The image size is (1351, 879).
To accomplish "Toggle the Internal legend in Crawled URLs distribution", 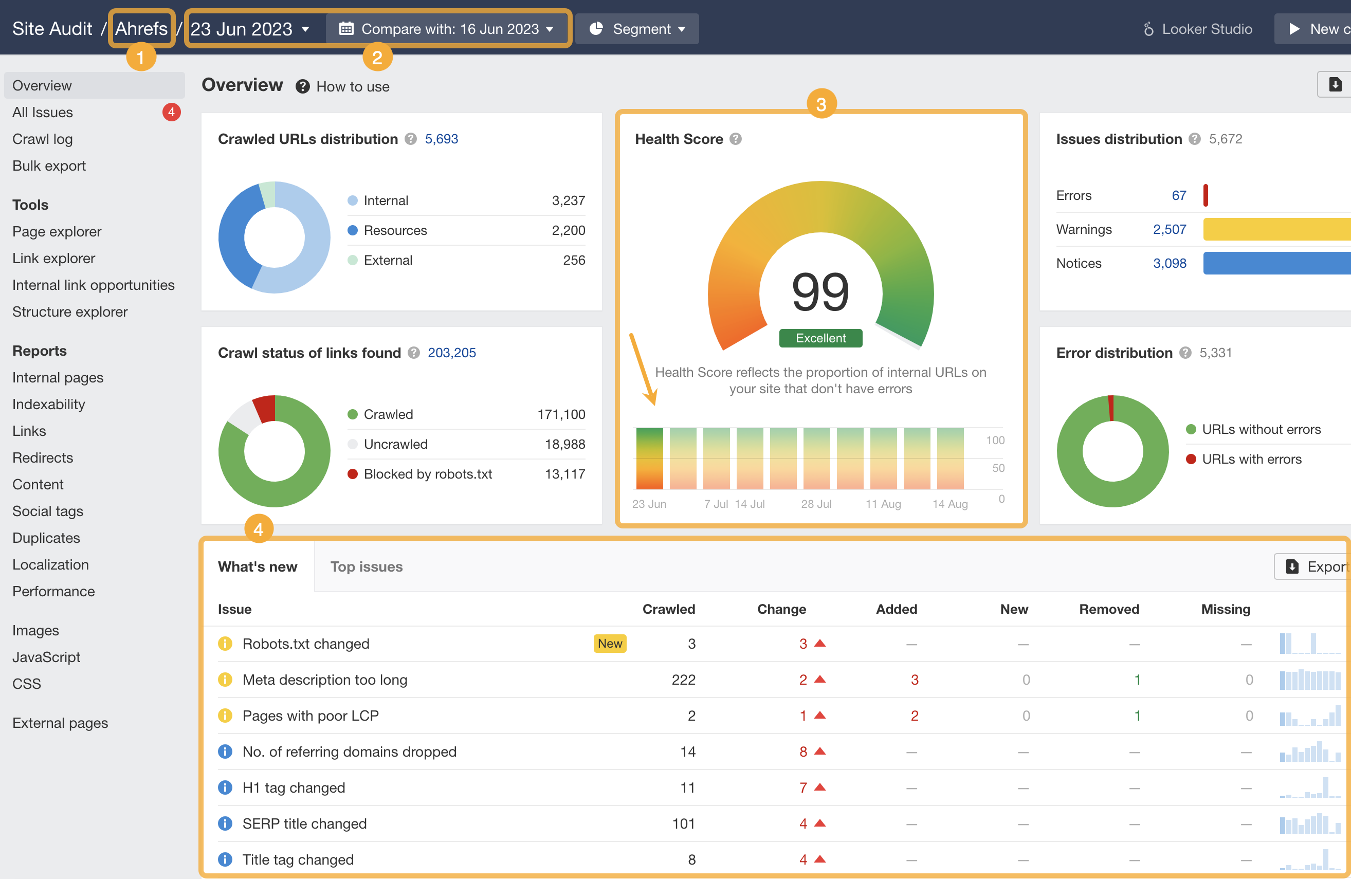I will (x=386, y=200).
